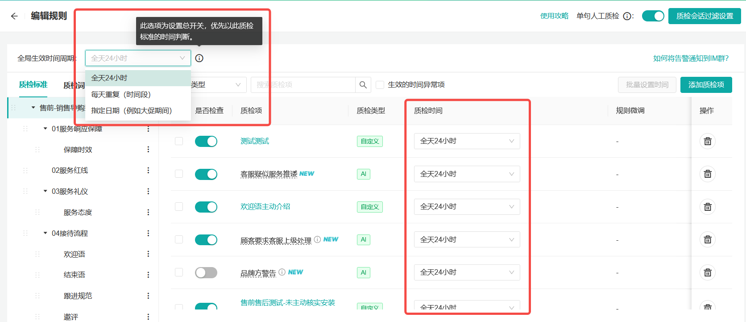Open more menu for 欢迎语 tree item

point(148,254)
